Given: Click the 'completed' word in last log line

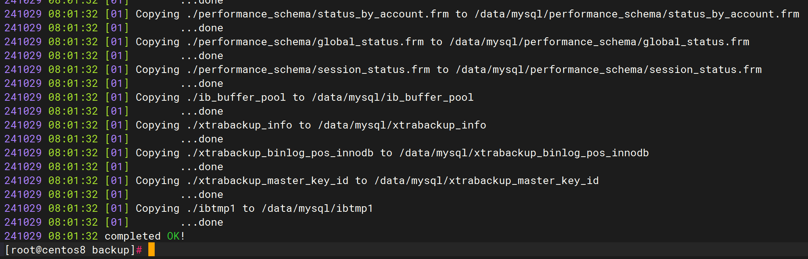Looking at the screenshot, I should (132, 236).
